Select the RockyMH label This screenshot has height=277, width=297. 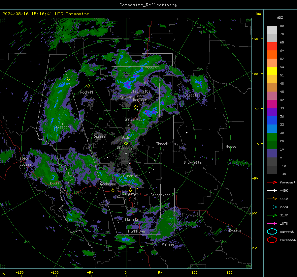[87, 92]
